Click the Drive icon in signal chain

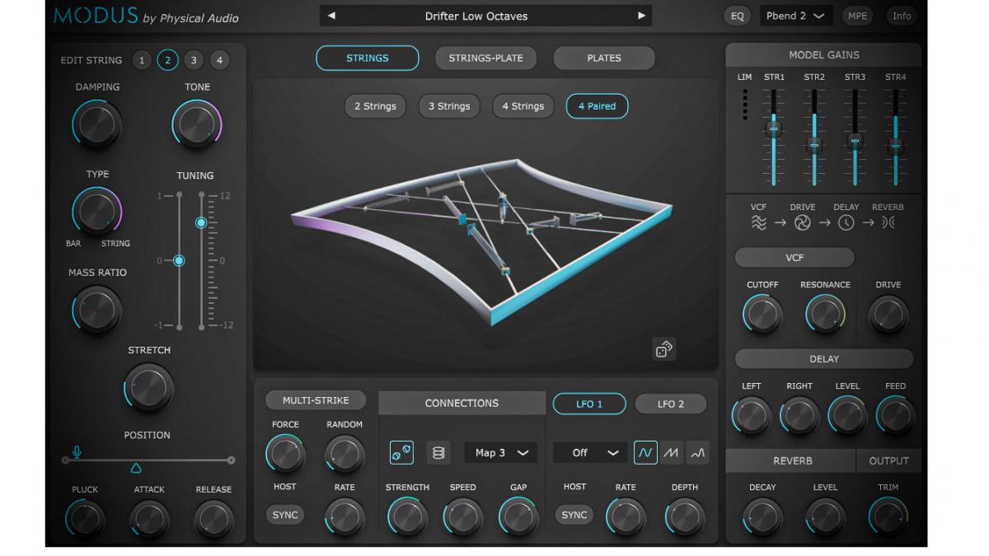pos(802,223)
